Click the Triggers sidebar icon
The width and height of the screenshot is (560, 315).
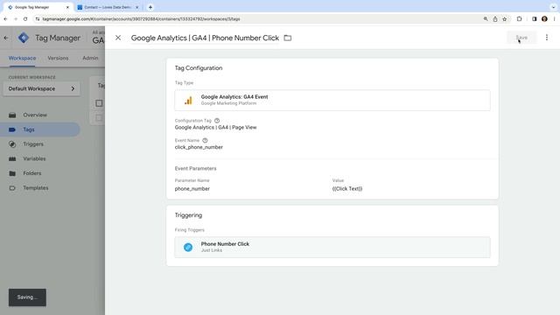click(x=12, y=144)
